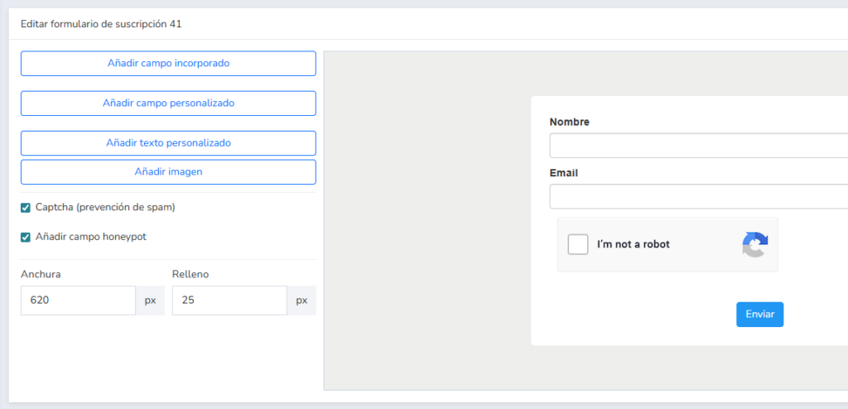Click the Nombre text field in preview

[699, 146]
